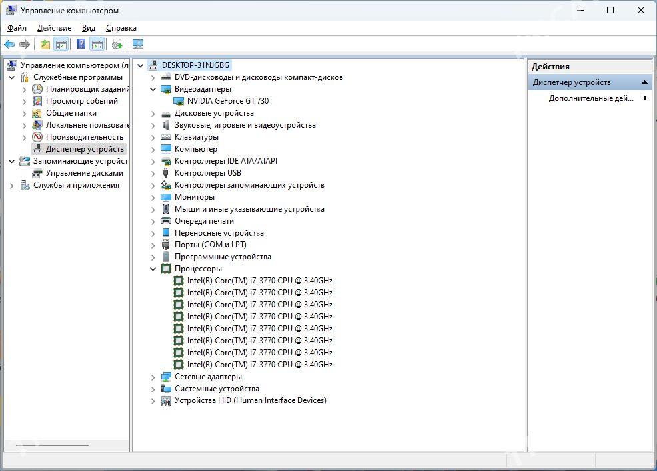This screenshot has height=471, width=657.
Task: Select Диспетчер устройств in left tree
Action: 85,149
